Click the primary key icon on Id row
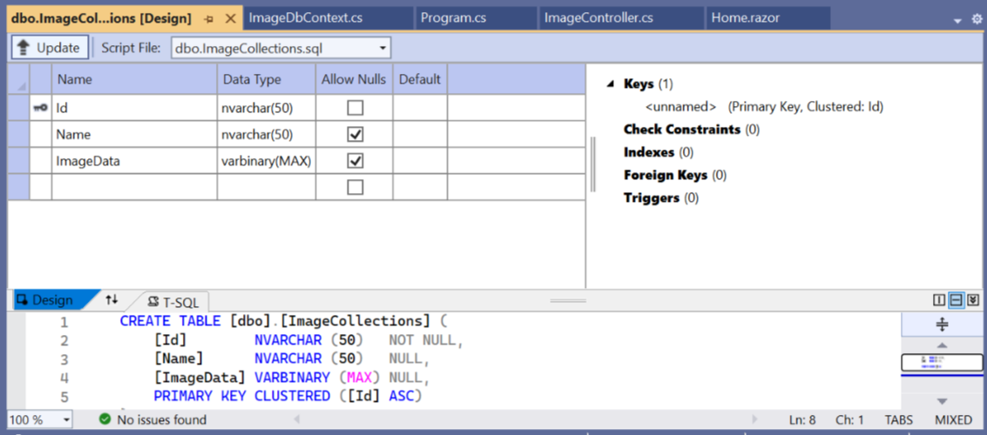The image size is (987, 435). coord(40,108)
